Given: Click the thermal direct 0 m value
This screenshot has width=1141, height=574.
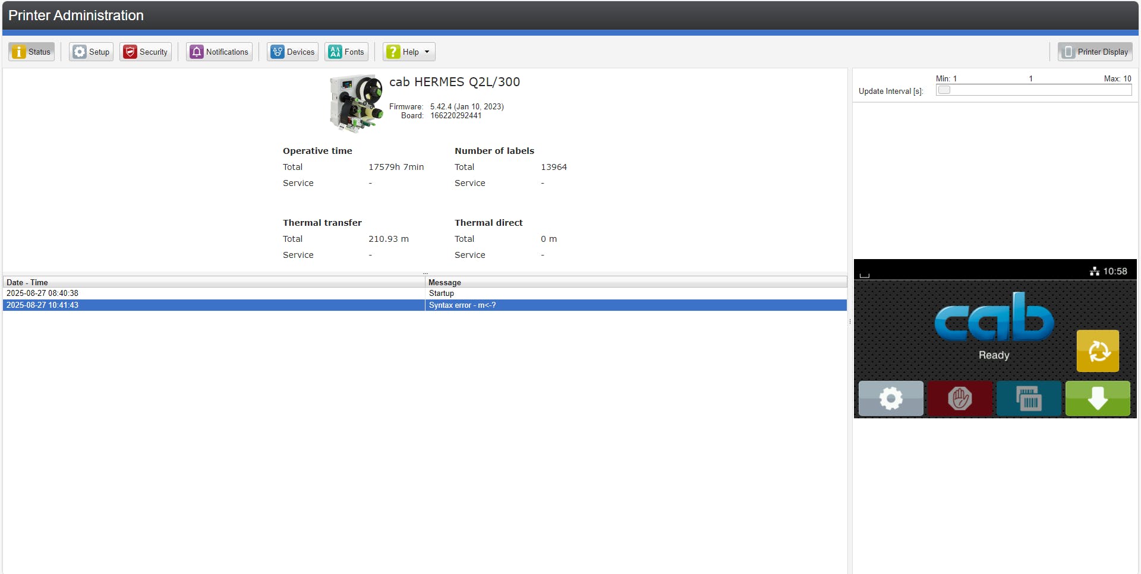Looking at the screenshot, I should pyautogui.click(x=549, y=239).
